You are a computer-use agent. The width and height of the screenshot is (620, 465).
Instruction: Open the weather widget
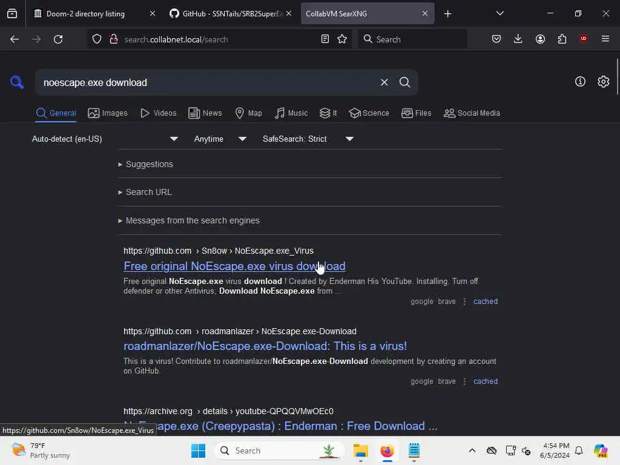tap(41, 450)
